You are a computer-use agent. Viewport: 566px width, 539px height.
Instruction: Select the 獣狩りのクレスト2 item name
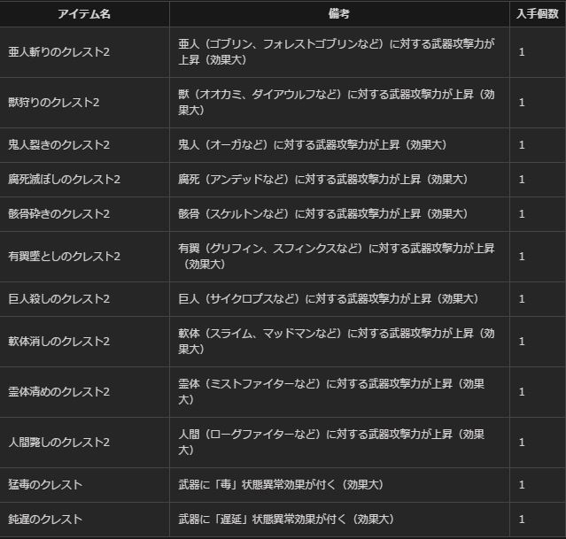[53, 103]
